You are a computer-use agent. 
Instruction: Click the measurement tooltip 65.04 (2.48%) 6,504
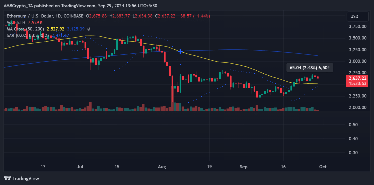[x=310, y=67]
